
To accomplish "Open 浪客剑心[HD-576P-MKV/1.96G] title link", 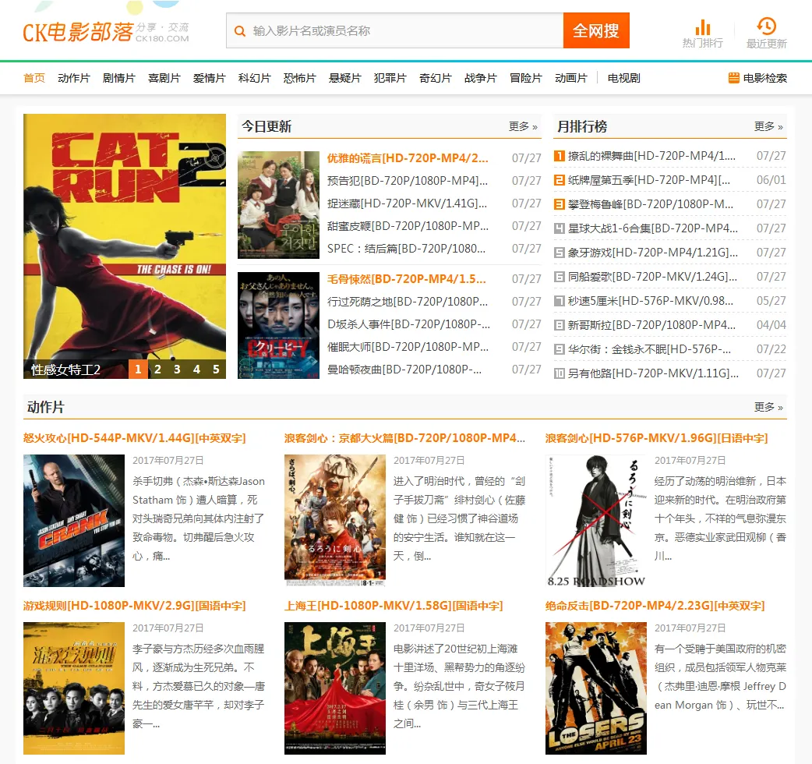I will 657,438.
